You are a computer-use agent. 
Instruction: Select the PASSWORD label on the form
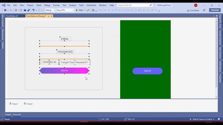click(65, 52)
